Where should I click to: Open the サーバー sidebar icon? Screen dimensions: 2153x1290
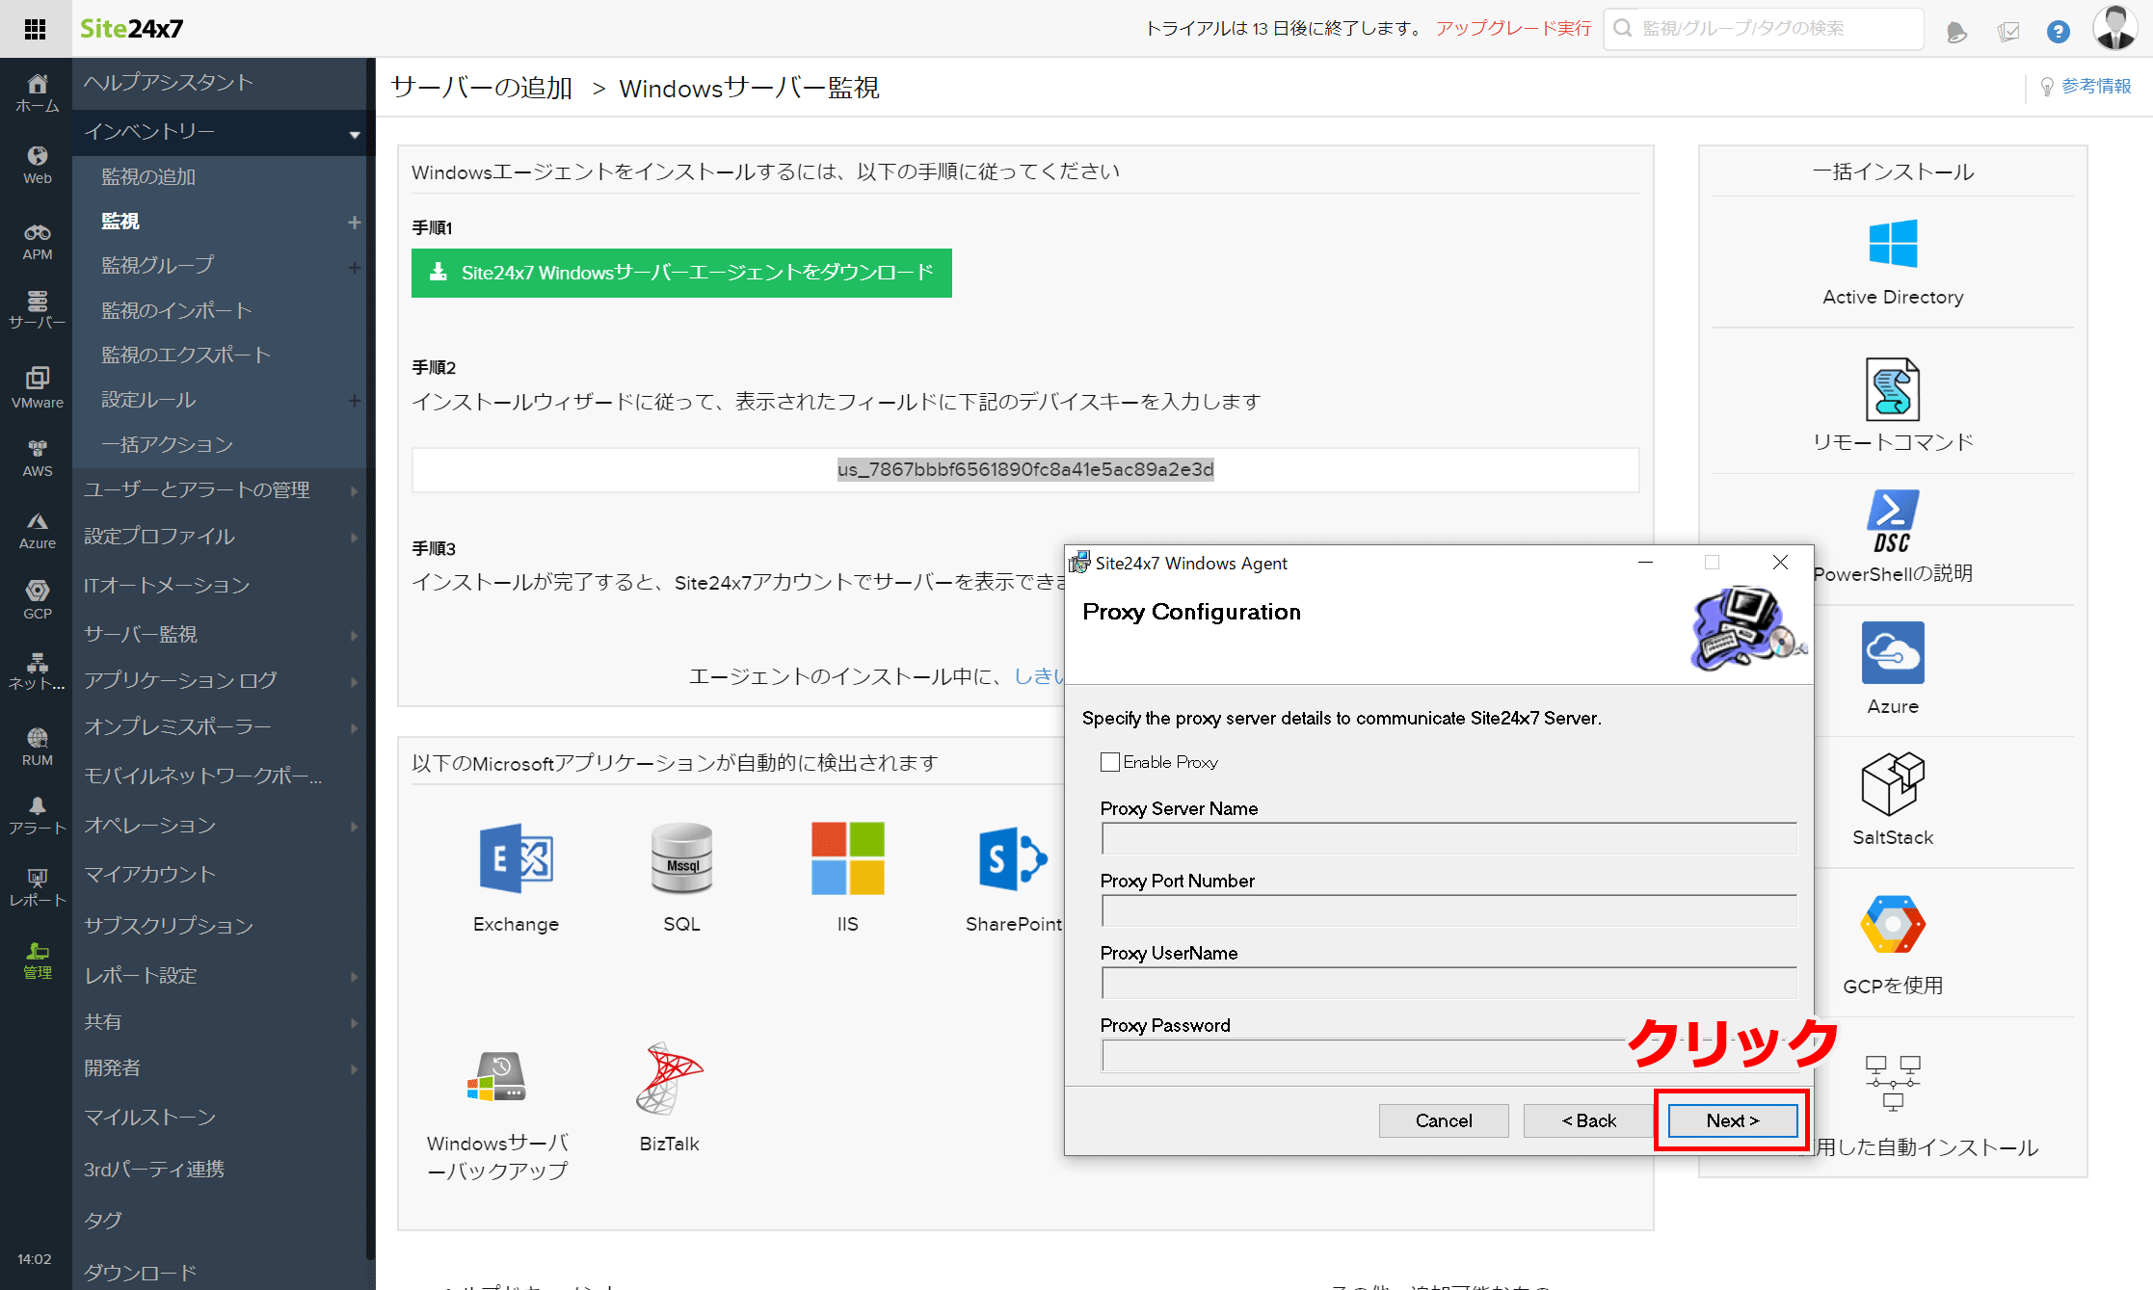[x=37, y=310]
